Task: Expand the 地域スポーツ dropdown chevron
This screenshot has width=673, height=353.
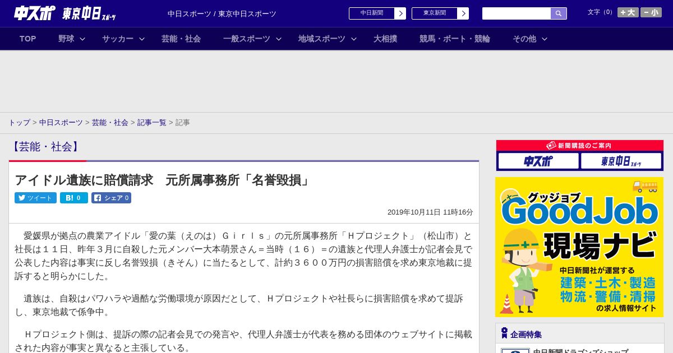Action: [x=354, y=39]
